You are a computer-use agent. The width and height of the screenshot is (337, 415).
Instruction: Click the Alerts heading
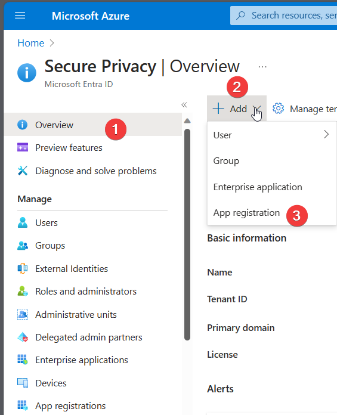coord(220,389)
